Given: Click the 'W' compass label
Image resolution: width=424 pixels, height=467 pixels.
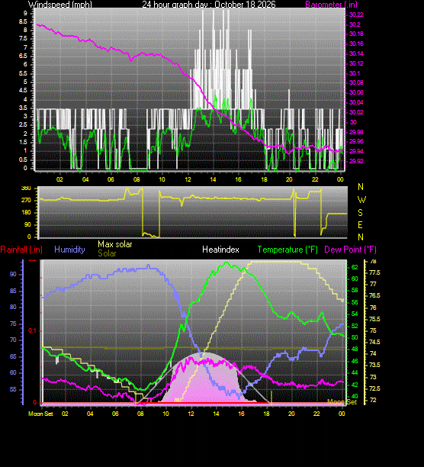Looking at the screenshot, I should coord(361,200).
